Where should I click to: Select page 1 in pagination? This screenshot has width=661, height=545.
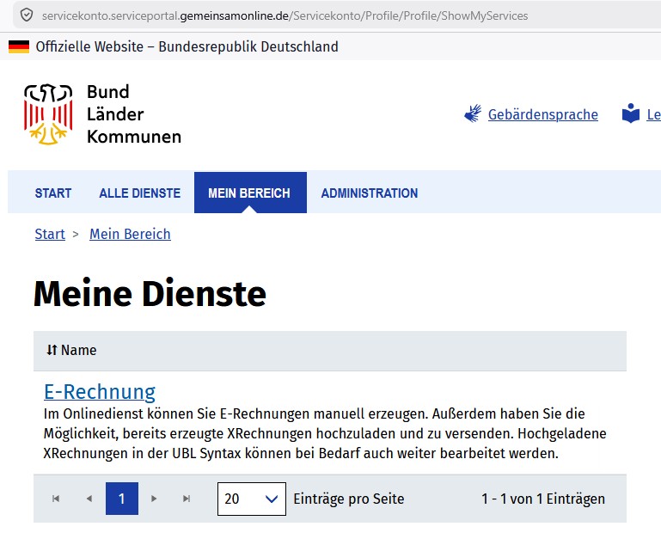click(x=122, y=499)
